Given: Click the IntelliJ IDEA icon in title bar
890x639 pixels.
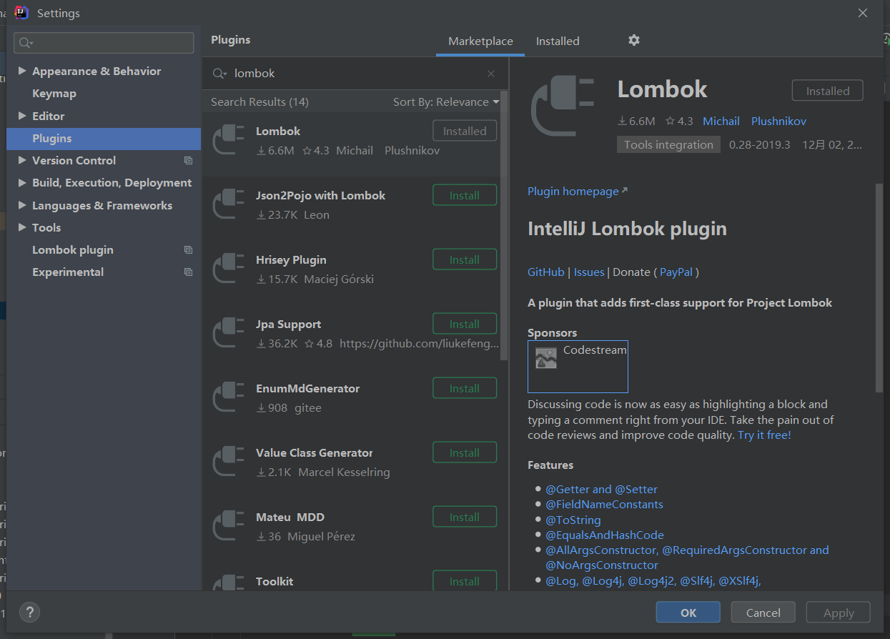Looking at the screenshot, I should [x=20, y=12].
